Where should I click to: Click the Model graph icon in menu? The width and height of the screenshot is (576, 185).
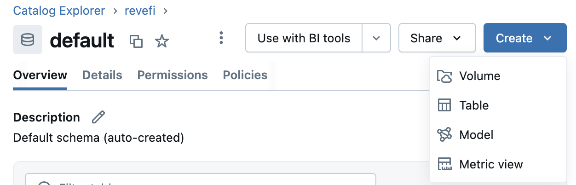pyautogui.click(x=444, y=135)
